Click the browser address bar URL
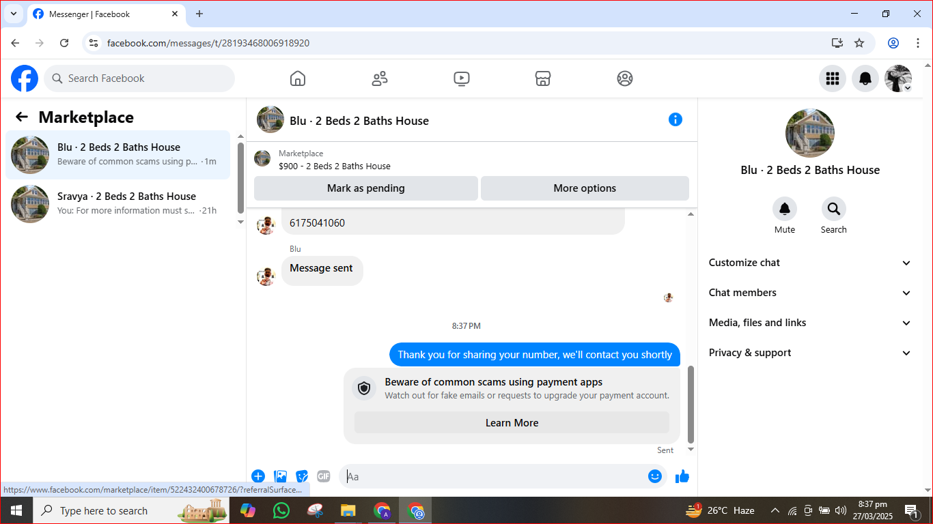933x524 pixels. (x=208, y=43)
